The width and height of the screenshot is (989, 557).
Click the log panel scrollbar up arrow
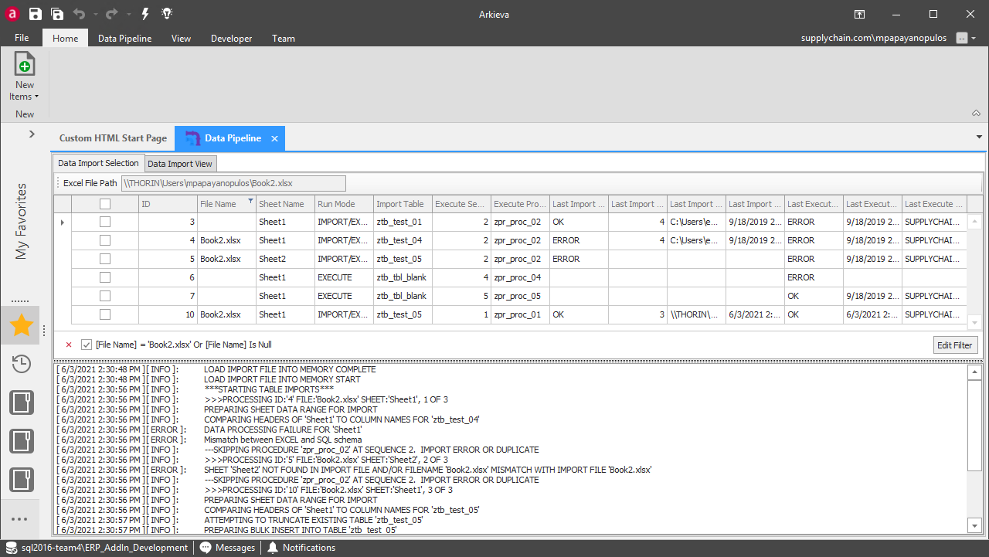pos(974,372)
